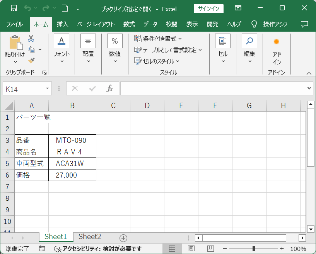316x254 pixels.
Task: Open the comments speech bubble icon
Action: click(x=304, y=24)
